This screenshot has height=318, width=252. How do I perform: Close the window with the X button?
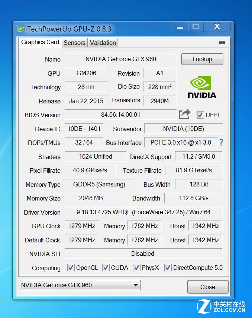(217, 27)
